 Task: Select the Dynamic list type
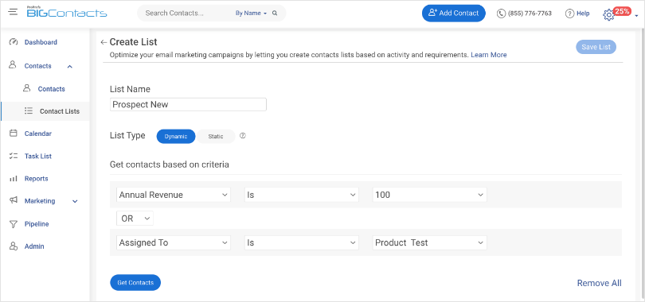tap(176, 136)
